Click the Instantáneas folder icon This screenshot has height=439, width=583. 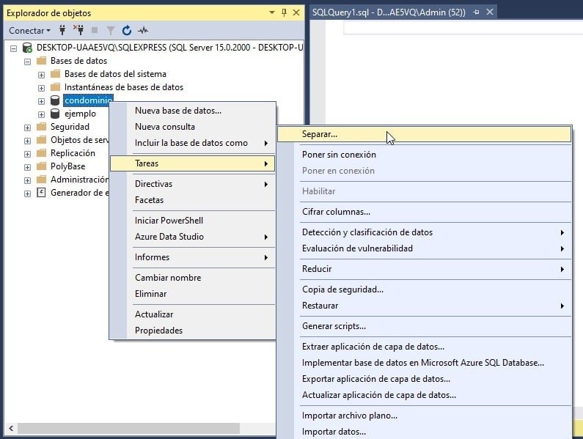[55, 87]
